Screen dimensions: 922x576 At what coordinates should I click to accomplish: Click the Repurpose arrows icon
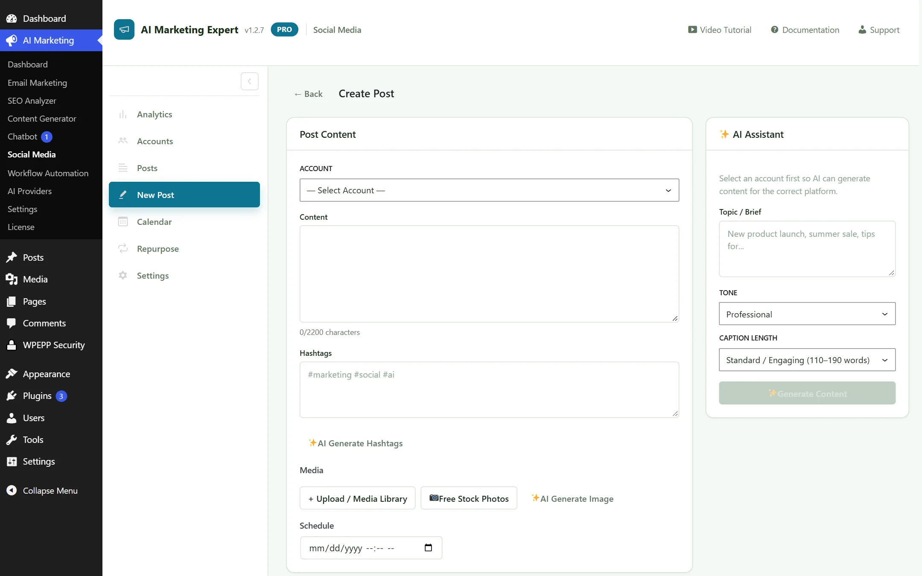click(123, 249)
